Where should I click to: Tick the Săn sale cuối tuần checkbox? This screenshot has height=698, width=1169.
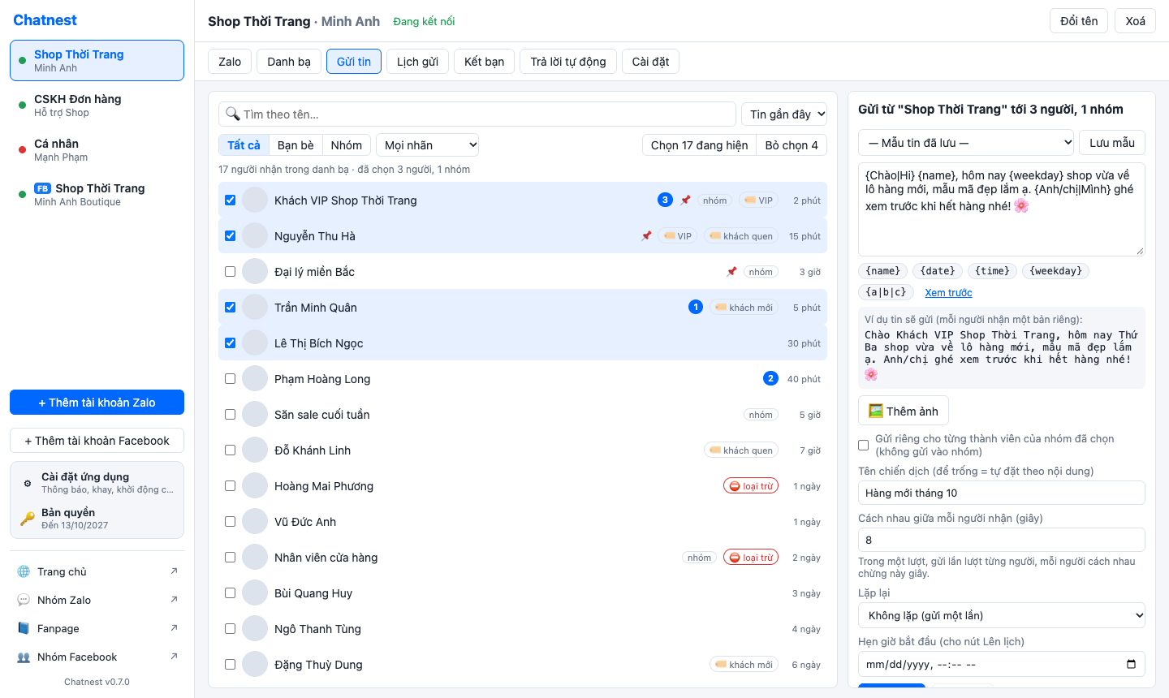[x=230, y=414]
